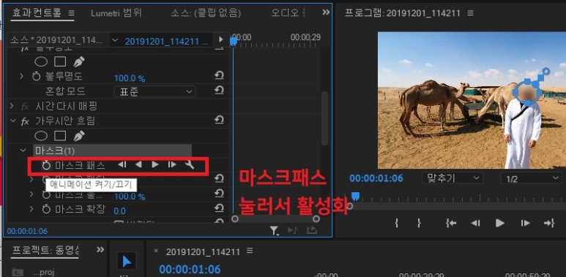Image resolution: width=566 pixels, height=277 pixels.
Task: Expand the 불투명도 property
Action: point(21,76)
